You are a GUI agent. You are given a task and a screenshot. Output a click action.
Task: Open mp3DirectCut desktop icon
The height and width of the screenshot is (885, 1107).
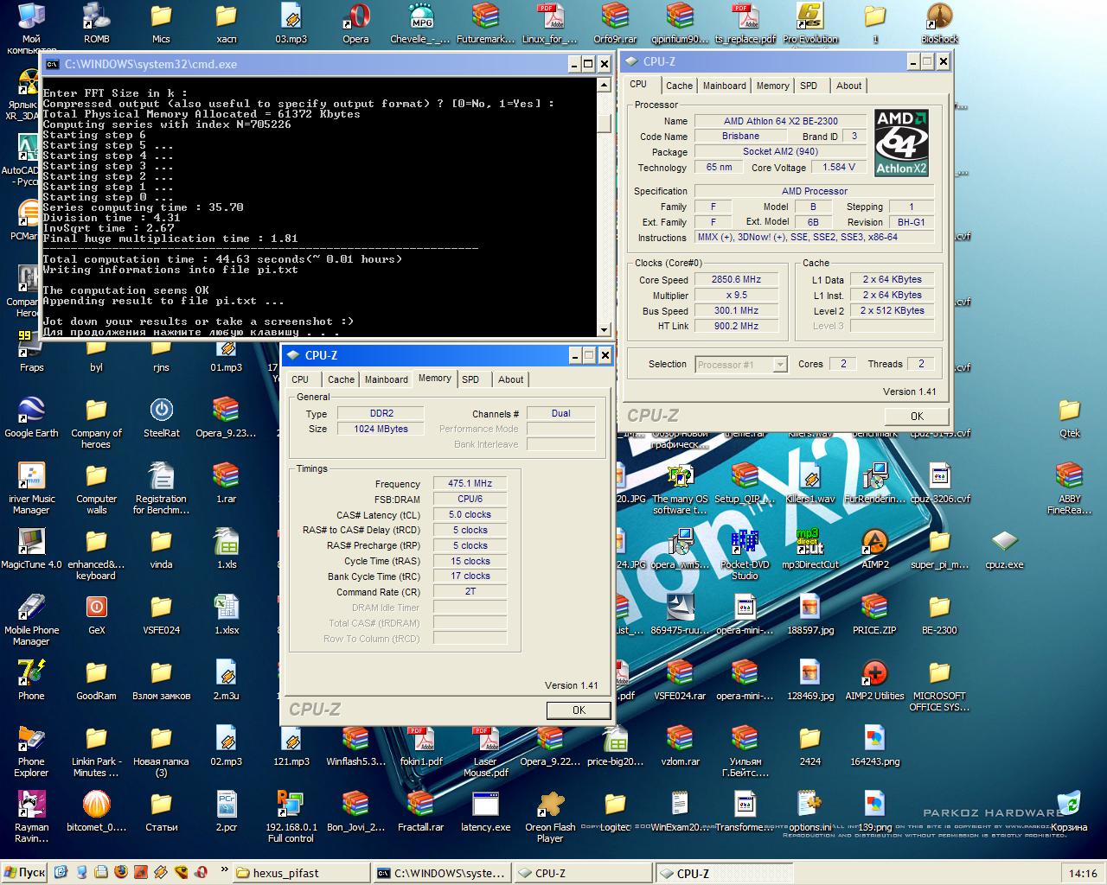pyautogui.click(x=810, y=548)
